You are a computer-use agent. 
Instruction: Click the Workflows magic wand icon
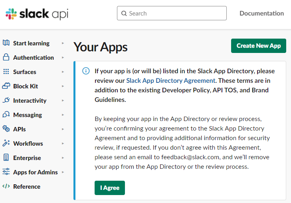tap(6, 143)
